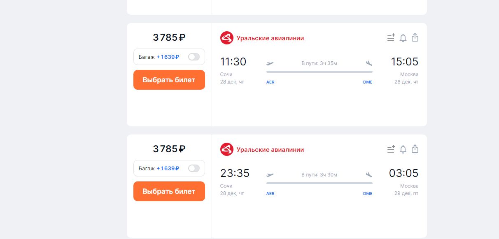Click the route line of the 11:30 flight
Image resolution: width=499 pixels, height=239 pixels.
coord(319,72)
